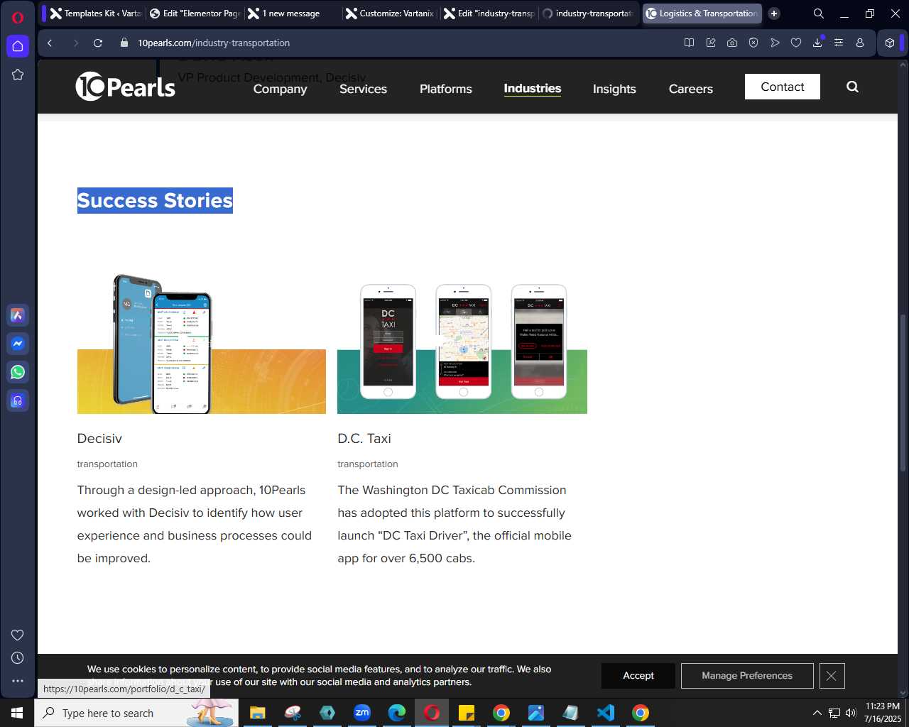Open the Platforms nav menu

(446, 89)
